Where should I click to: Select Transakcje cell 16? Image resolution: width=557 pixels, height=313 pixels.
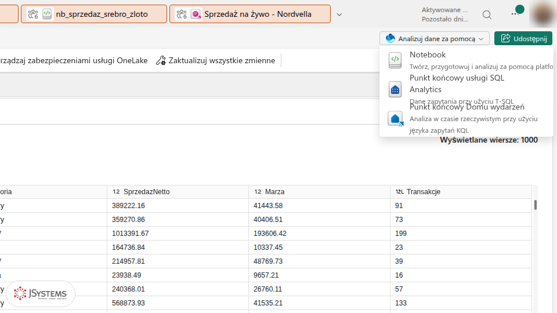pyautogui.click(x=461, y=275)
